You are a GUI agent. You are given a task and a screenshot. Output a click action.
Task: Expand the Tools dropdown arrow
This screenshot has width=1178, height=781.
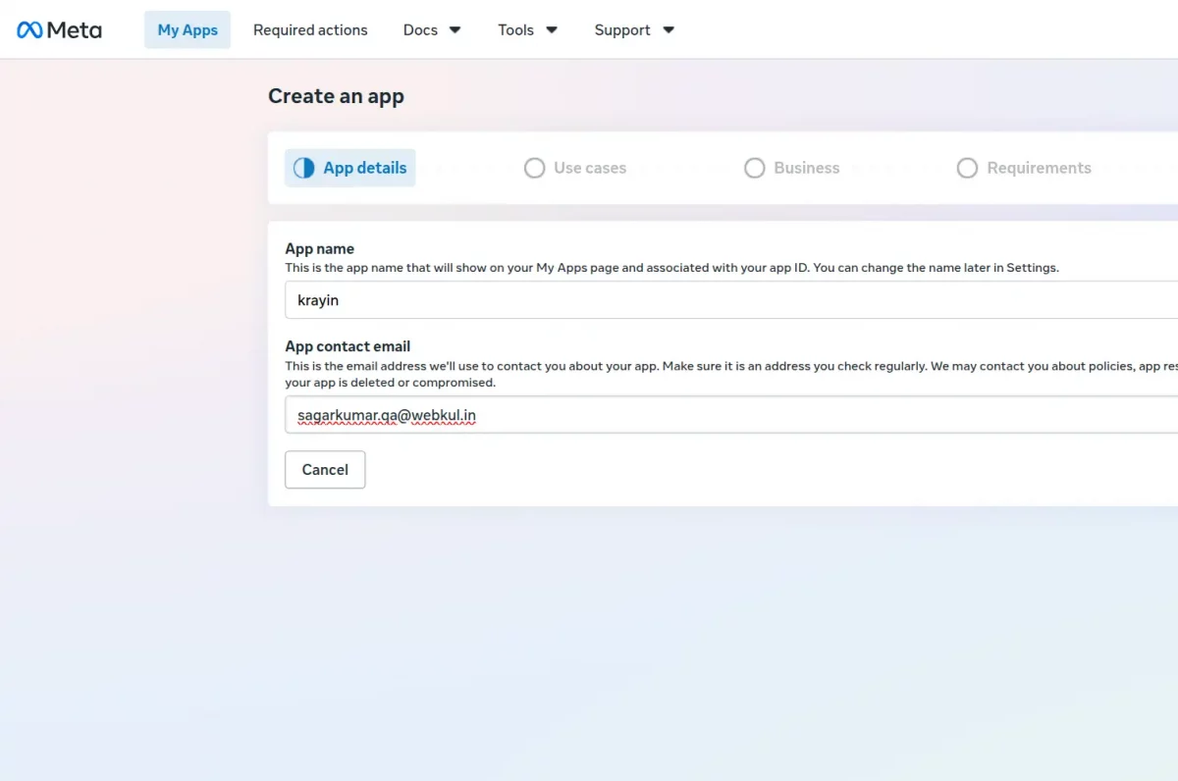552,30
